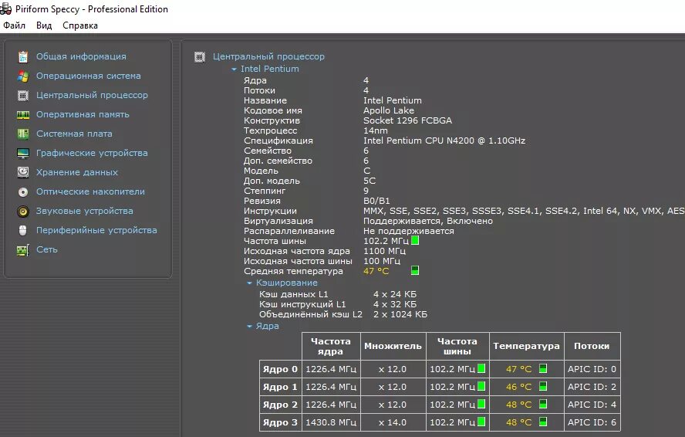Open Оперативная память section
The image size is (685, 437).
coord(83,114)
